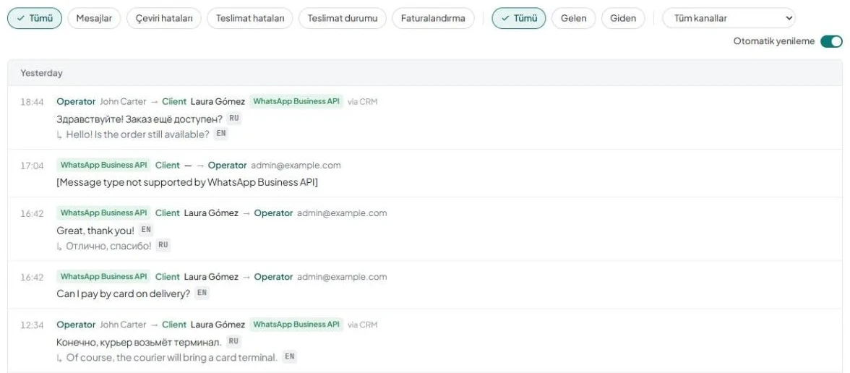This screenshot has width=850, height=373.
Task: Click EN tag next to 'Hello! Is the order' translation
Action: click(220, 133)
